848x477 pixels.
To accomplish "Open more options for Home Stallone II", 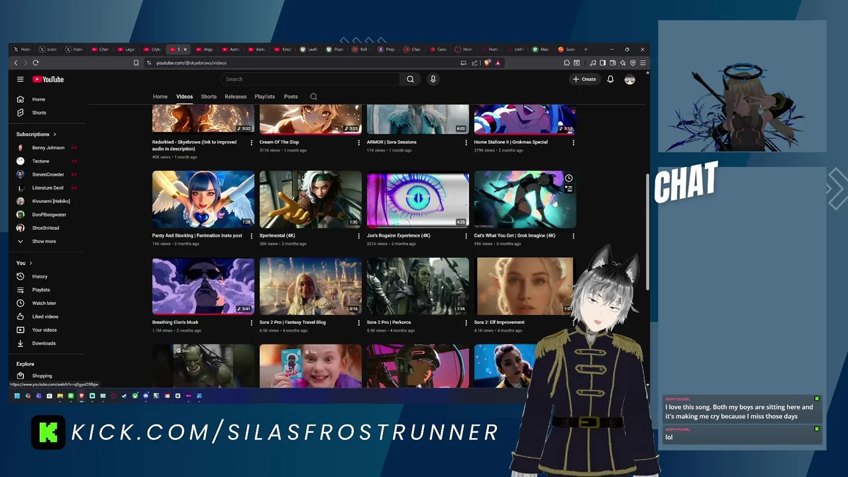I will (x=573, y=142).
